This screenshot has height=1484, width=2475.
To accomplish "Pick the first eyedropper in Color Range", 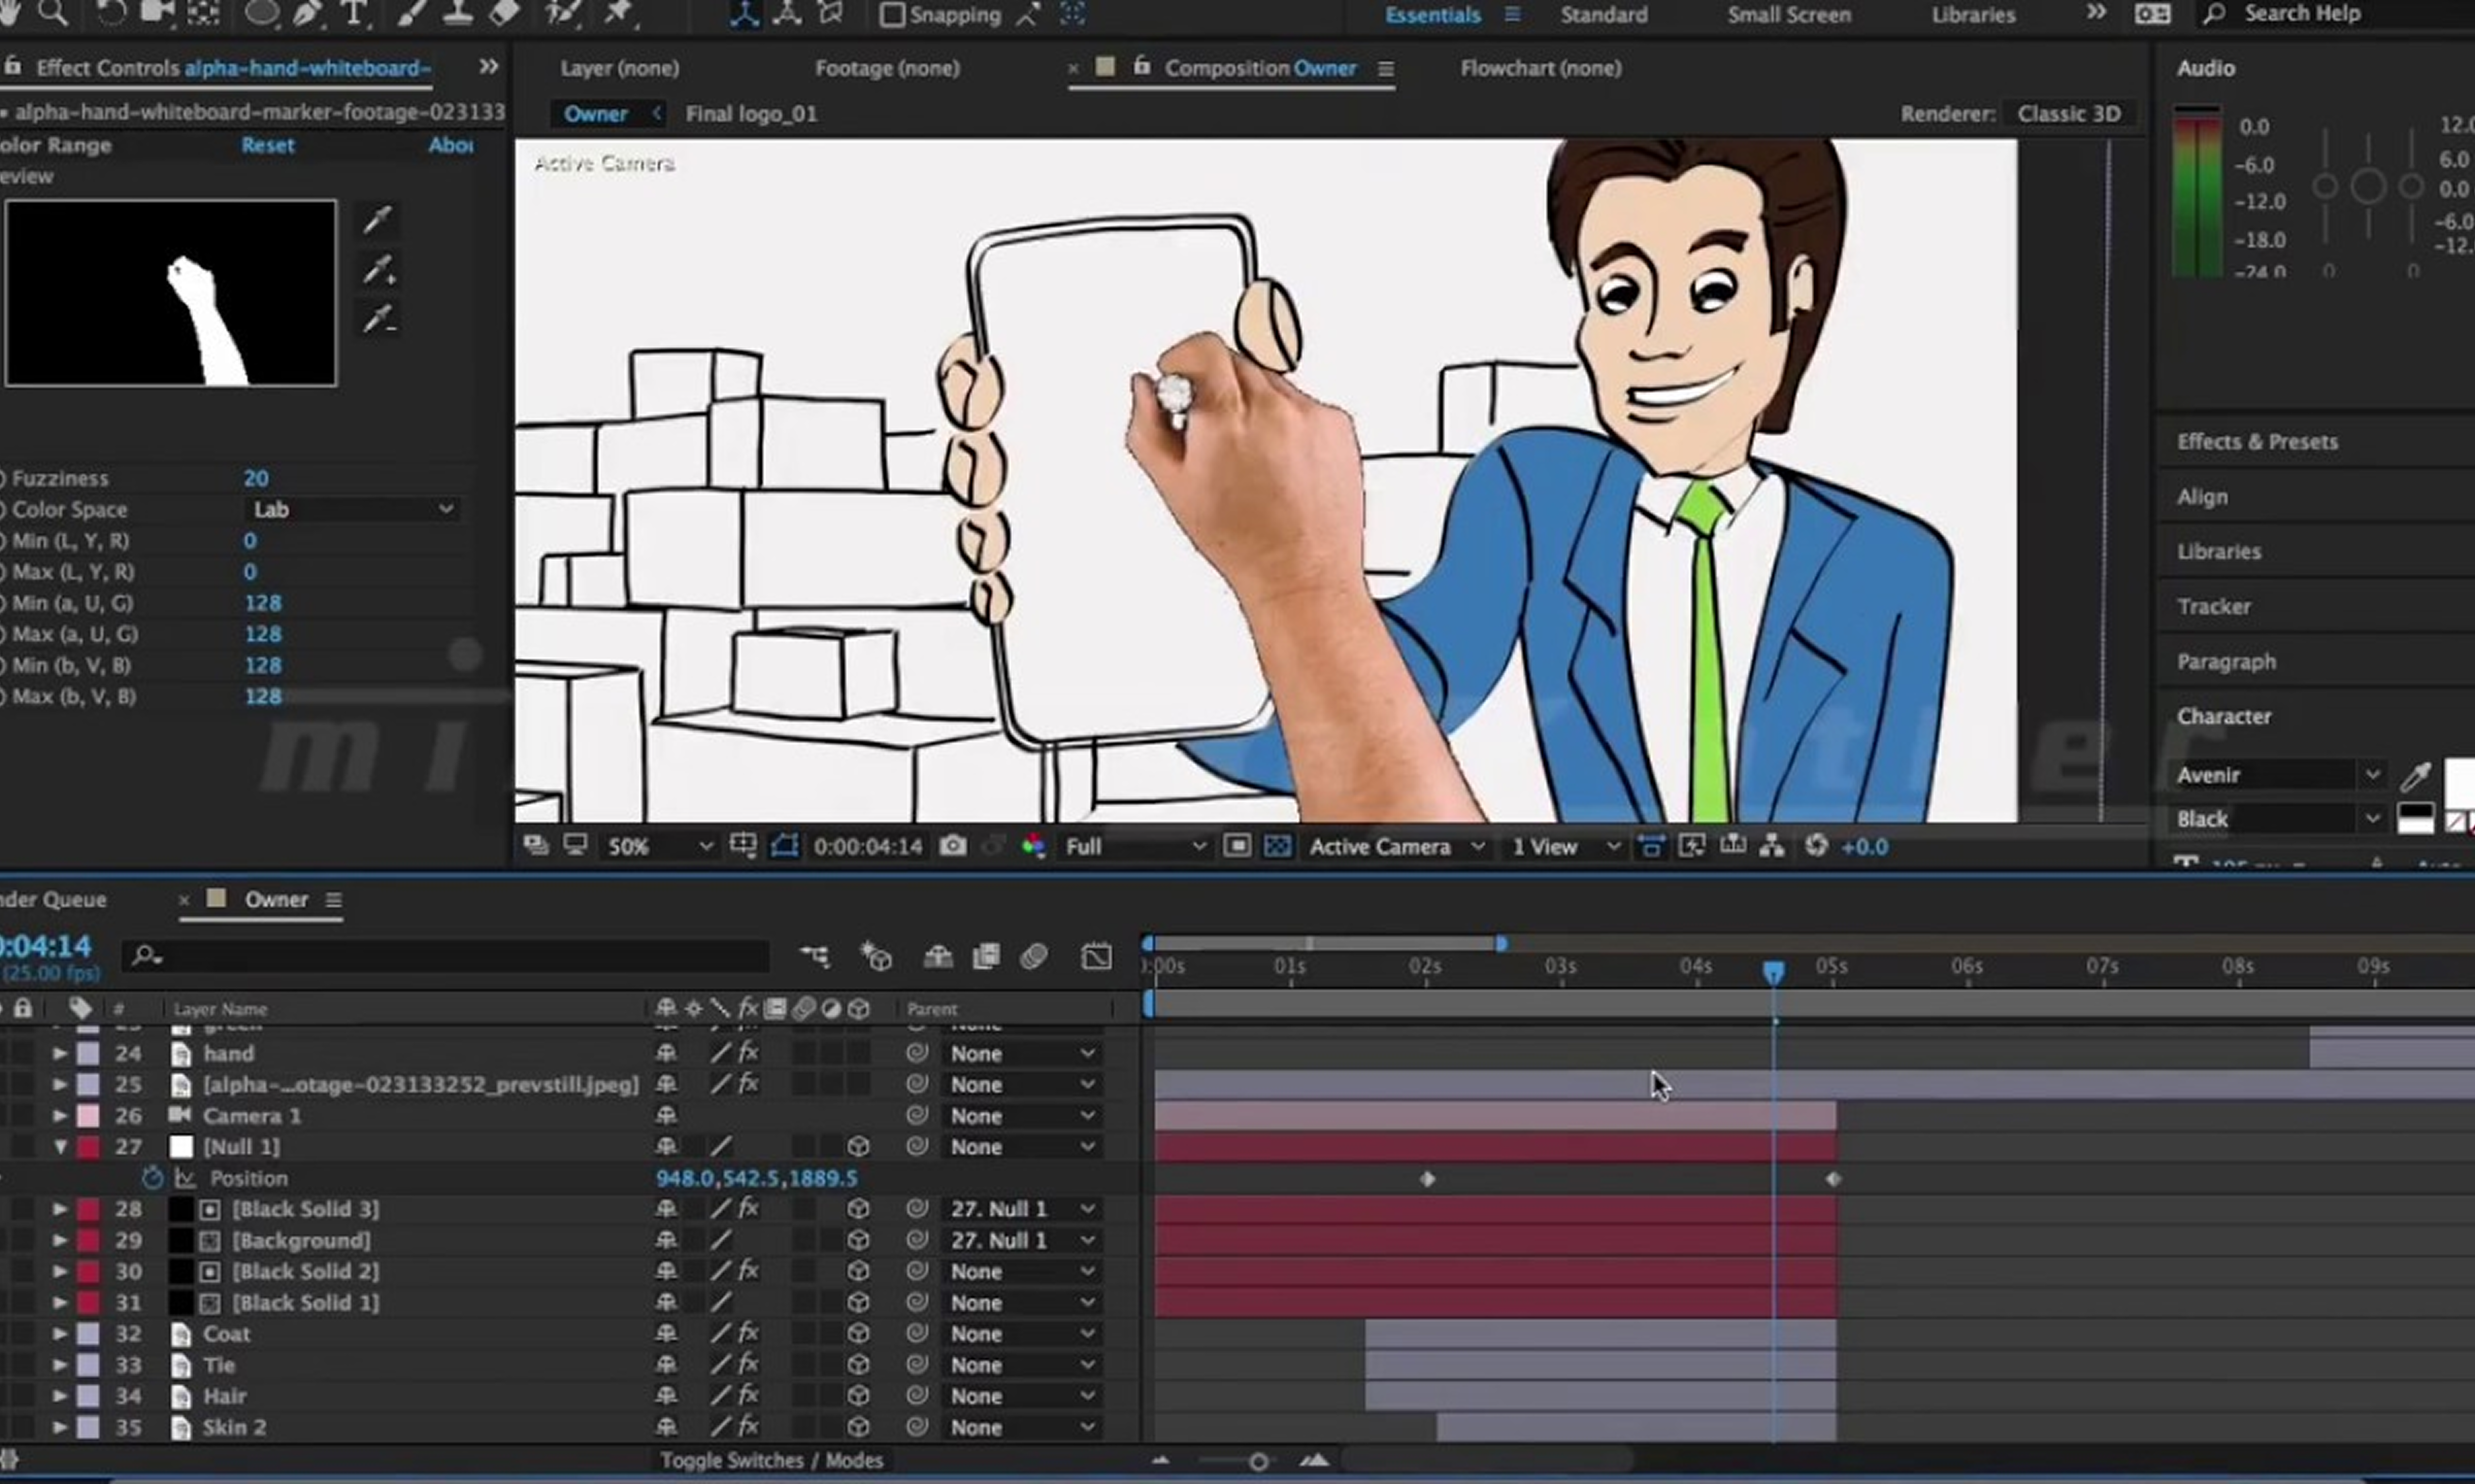I will click(x=377, y=219).
